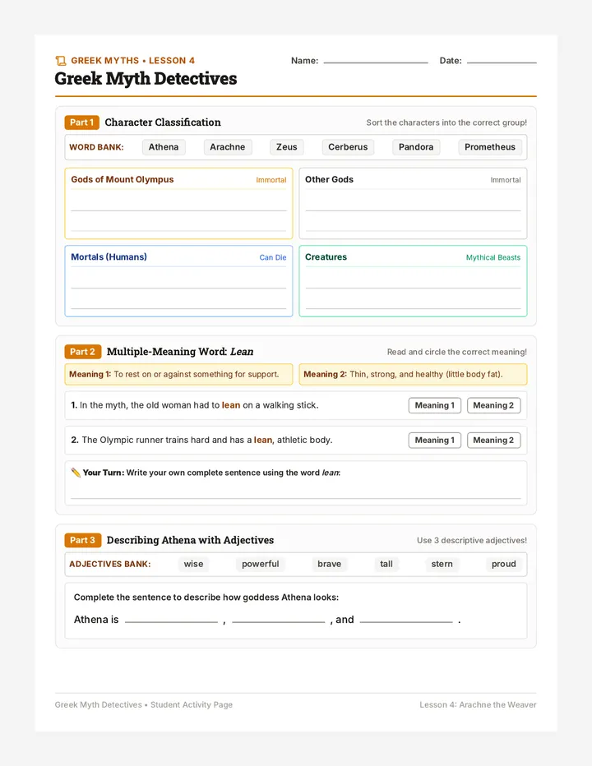The image size is (592, 766).
Task: Click the first line under Creatures
Action: (x=413, y=288)
